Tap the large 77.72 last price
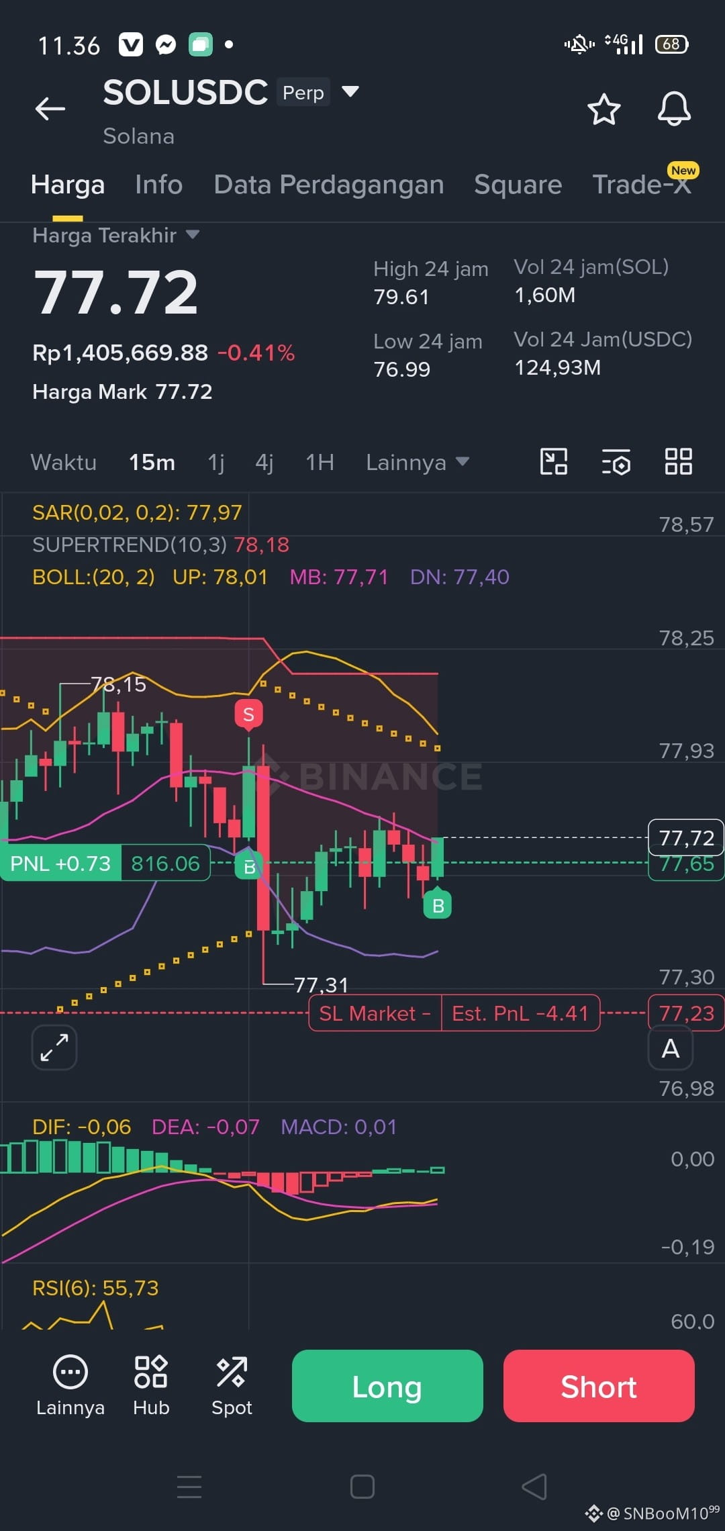 click(x=116, y=293)
